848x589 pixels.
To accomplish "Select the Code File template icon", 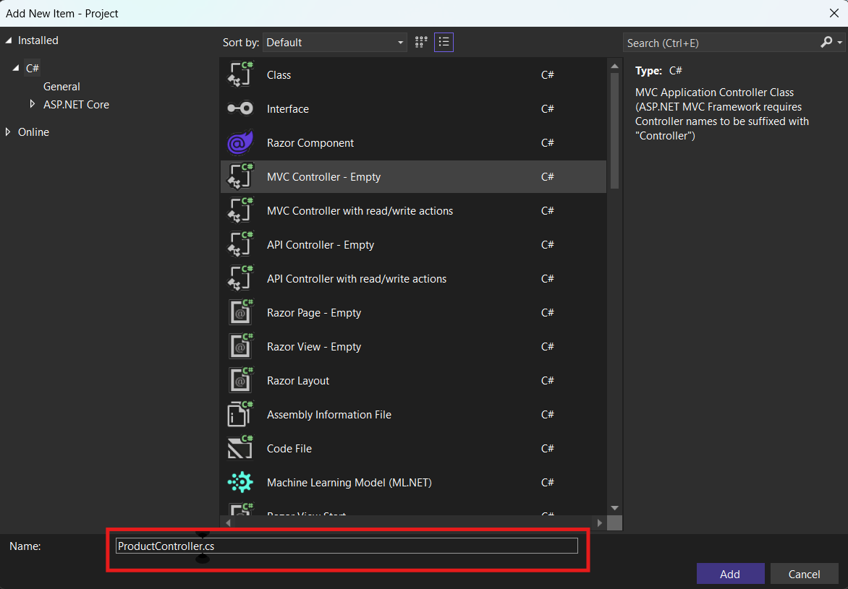I will click(x=240, y=449).
